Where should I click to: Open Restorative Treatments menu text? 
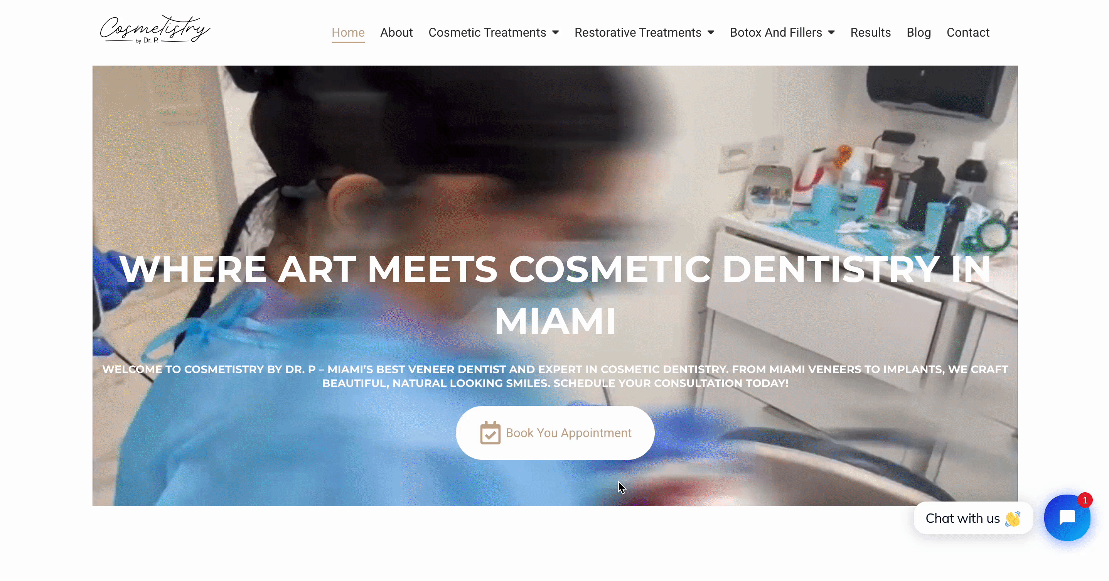[x=637, y=32]
